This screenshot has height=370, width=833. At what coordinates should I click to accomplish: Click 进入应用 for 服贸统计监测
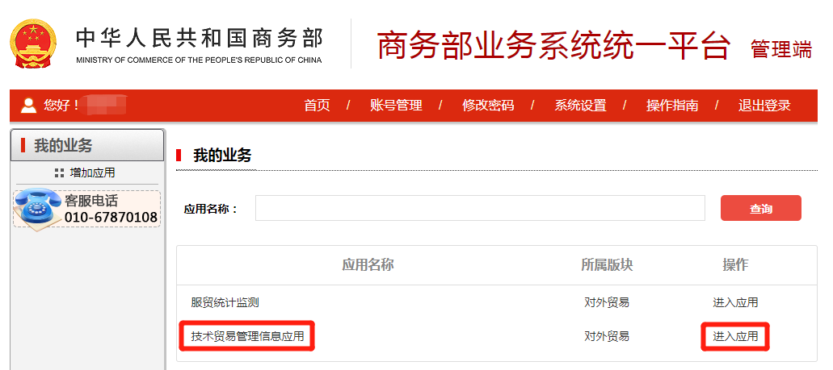(735, 302)
